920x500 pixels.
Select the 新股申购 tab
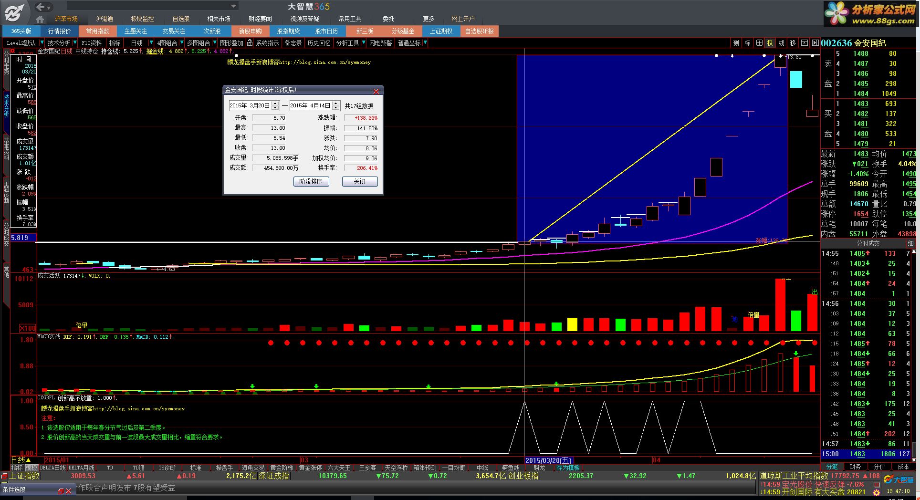pos(251,31)
